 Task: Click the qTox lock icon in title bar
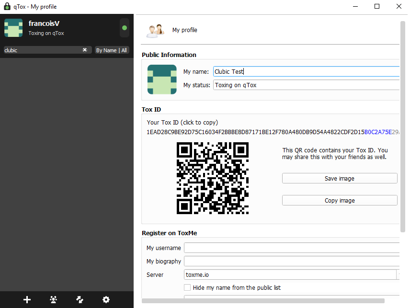[7, 6]
